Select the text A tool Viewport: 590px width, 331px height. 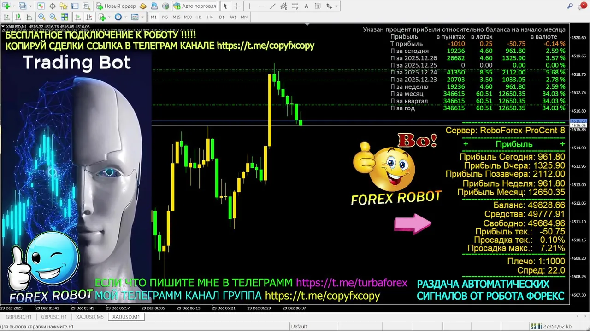pos(306,6)
